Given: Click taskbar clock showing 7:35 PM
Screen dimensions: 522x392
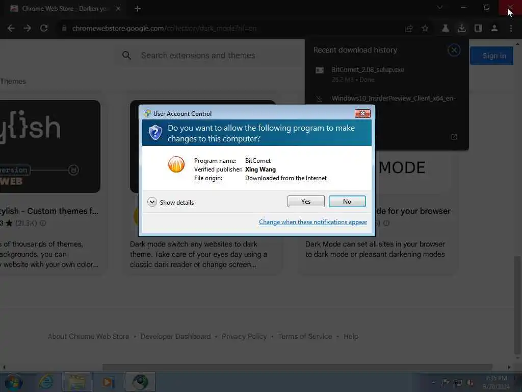Looking at the screenshot, I should click(x=497, y=382).
